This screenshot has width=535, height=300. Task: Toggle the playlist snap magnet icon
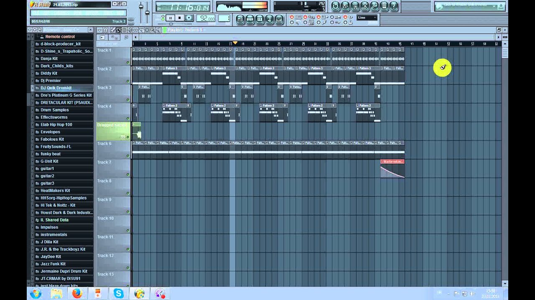[105, 30]
